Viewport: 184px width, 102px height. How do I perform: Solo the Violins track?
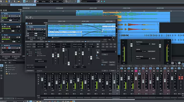click(x=3, y=16)
